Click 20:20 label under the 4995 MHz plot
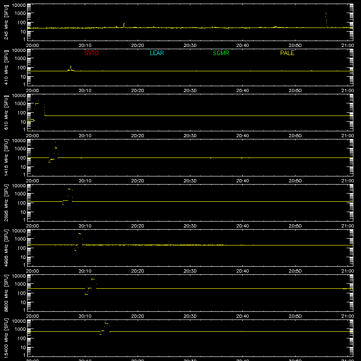The width and height of the screenshot is (361, 361). tap(138, 271)
